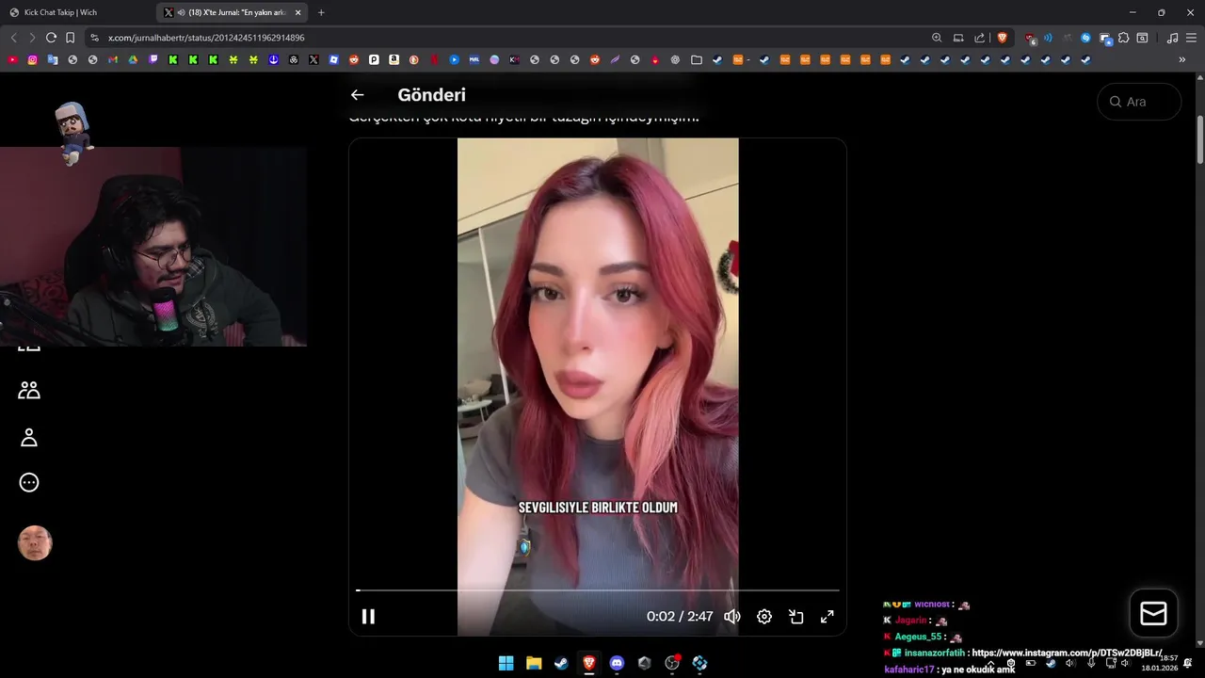Open Brave Shields lion icon
This screenshot has height=678, width=1205.
coord(1002,38)
